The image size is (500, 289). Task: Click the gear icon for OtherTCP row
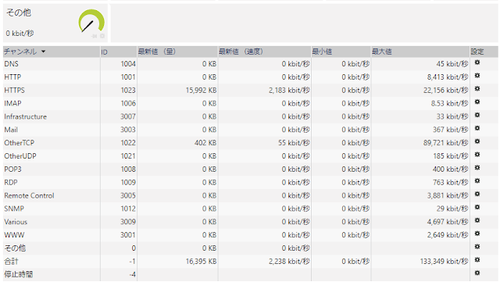(477, 141)
